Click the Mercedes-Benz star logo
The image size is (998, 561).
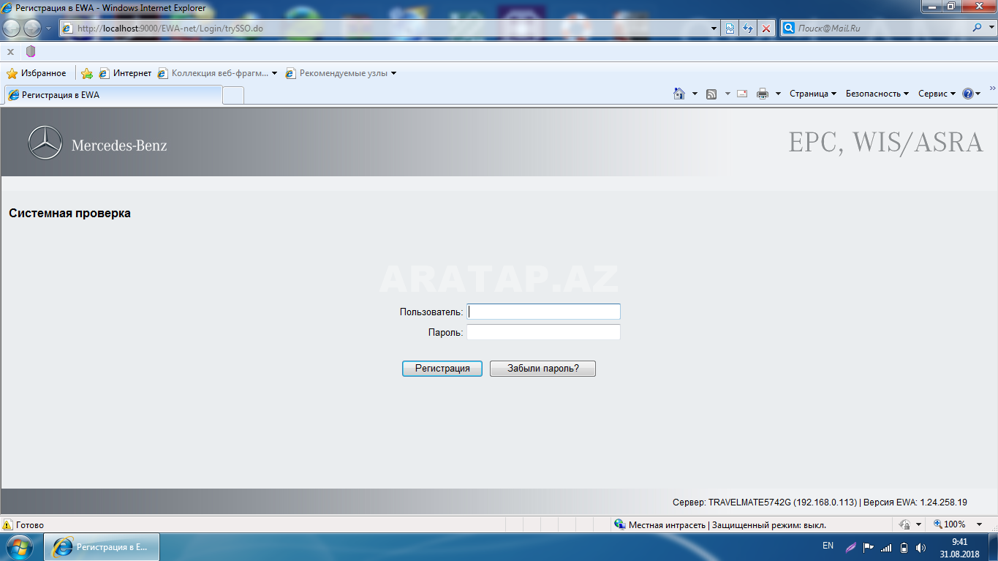[x=45, y=142]
